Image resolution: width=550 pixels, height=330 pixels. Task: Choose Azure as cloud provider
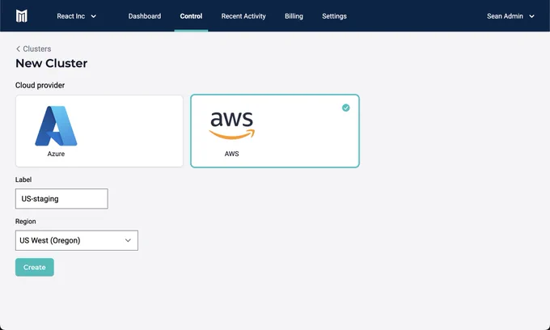coord(99,131)
